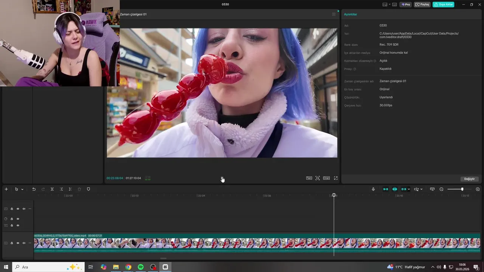Zoom out the timeline with minus magnifier
This screenshot has height=272, width=484.
(441, 189)
